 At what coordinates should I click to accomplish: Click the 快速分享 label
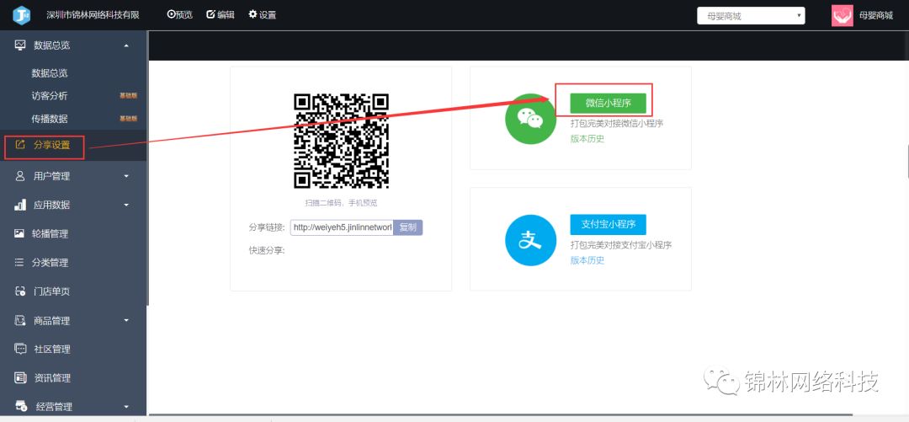(x=268, y=251)
